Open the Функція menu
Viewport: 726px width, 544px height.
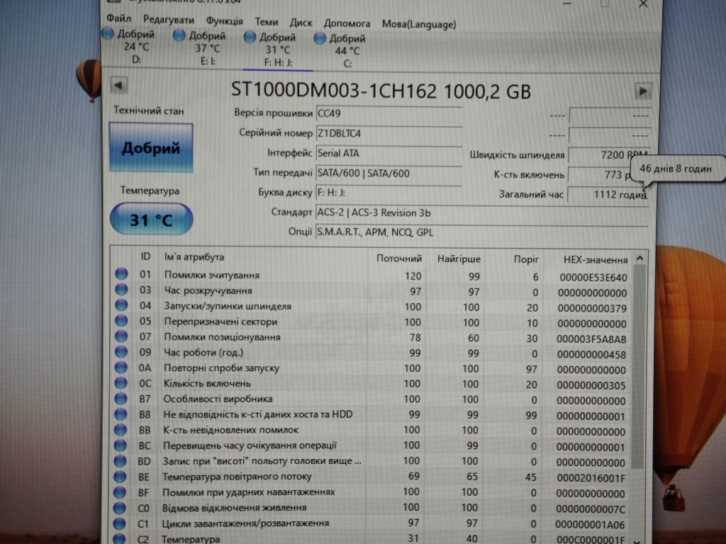click(x=224, y=21)
